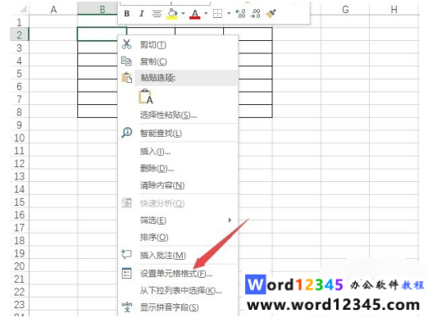The image size is (428, 318).
Task: Select column H header
Action: click(394, 10)
